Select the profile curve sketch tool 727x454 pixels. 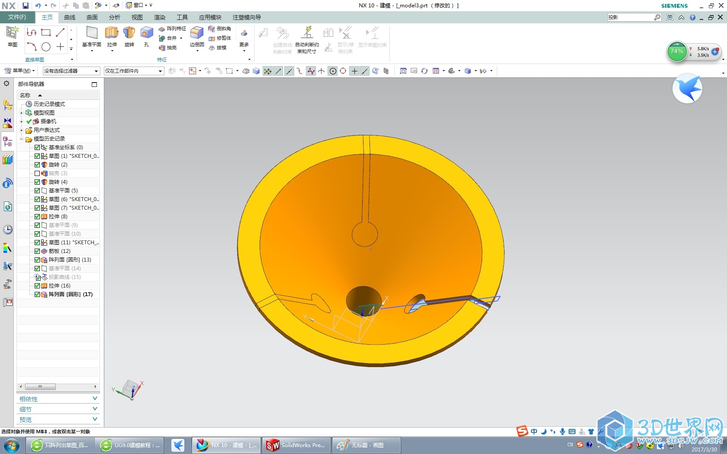(31, 32)
